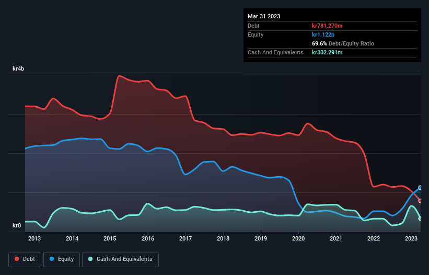The height and width of the screenshot is (275, 429).
Task: Click the 2013 x-axis label
Action: click(x=34, y=238)
